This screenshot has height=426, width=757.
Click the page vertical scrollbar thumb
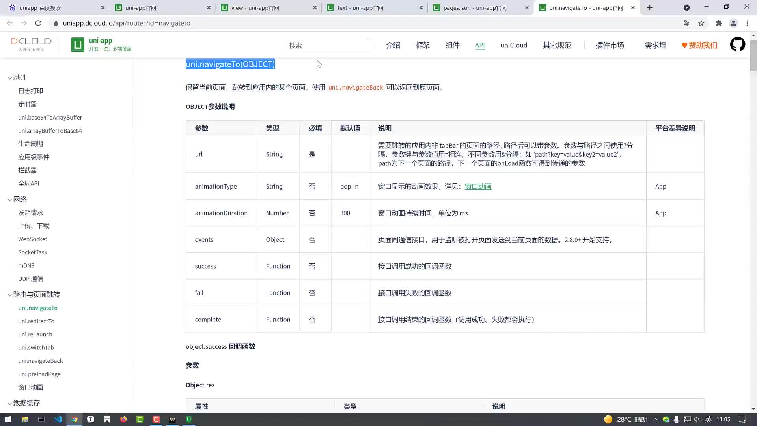[753, 55]
